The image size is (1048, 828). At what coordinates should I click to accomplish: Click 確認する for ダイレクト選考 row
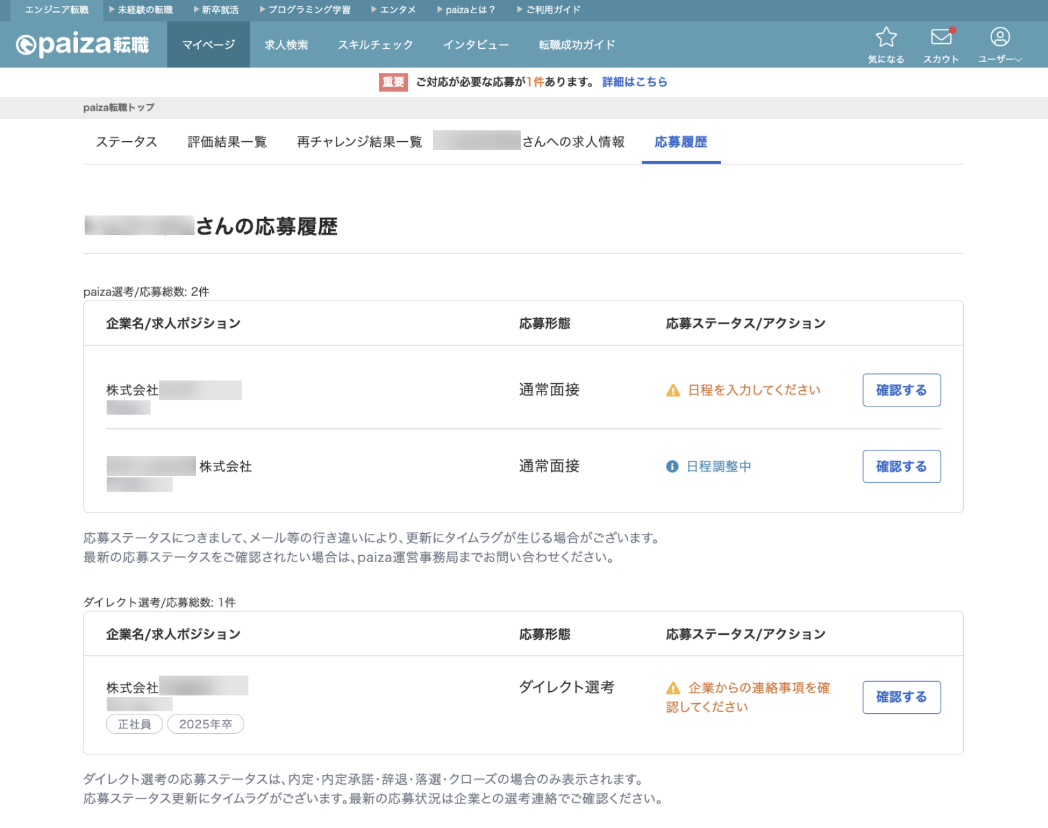[x=901, y=697]
